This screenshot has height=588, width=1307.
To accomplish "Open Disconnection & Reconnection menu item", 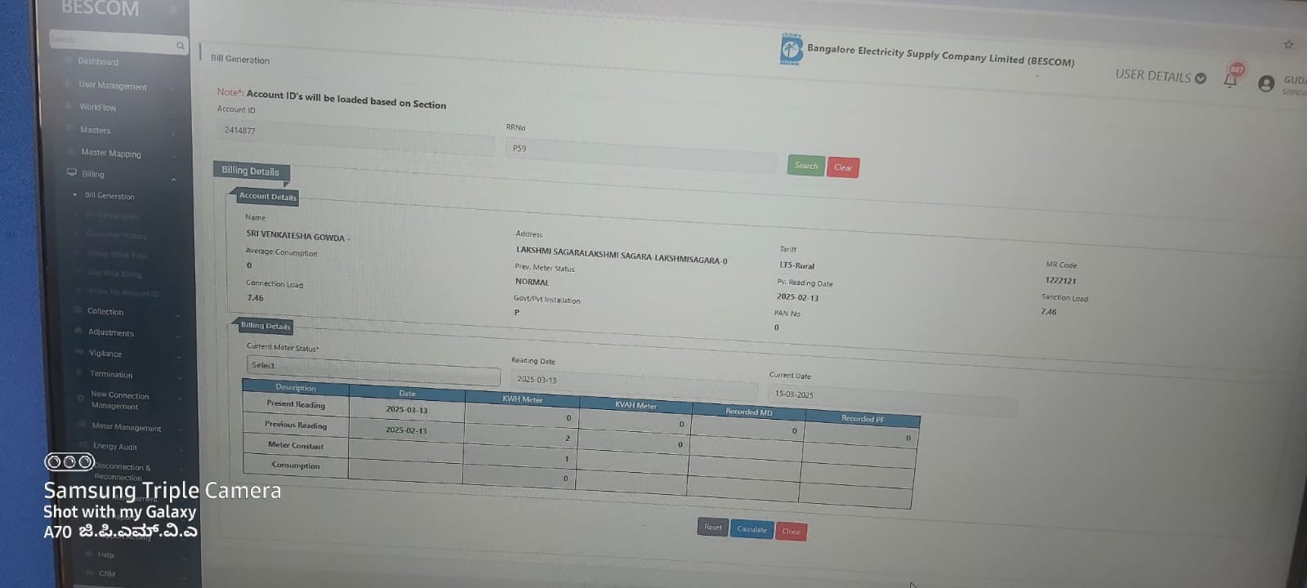I will (123, 472).
